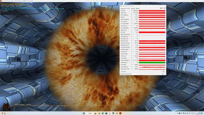Click the red FurMark taskbar icon
Image resolution: width=204 pixels, height=115 pixels.
[x=120, y=113]
